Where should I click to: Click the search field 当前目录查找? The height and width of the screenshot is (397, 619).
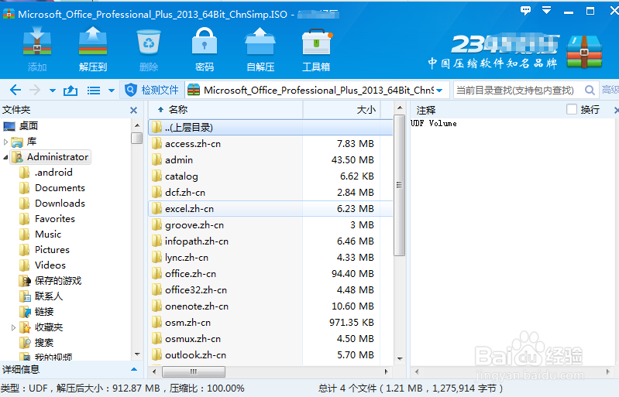click(518, 91)
